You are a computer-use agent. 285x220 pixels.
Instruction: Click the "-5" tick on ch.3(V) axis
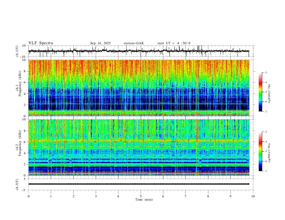tap(24, 190)
